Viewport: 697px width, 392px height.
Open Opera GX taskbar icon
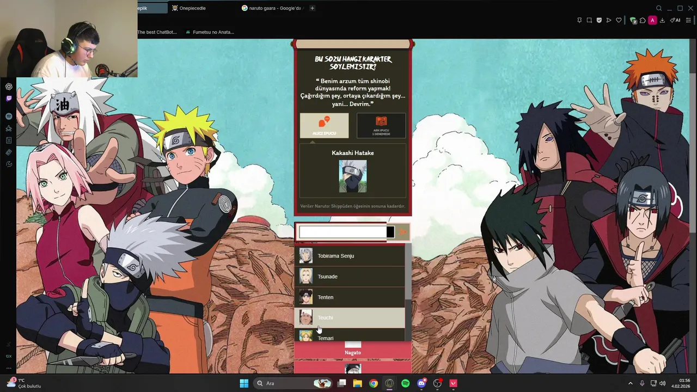(x=389, y=383)
